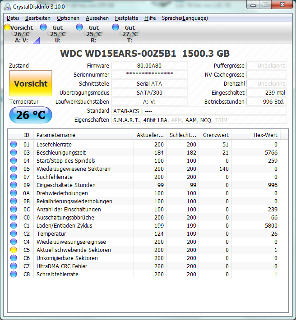The image size is (296, 320).
Task: Click the Drehzahl field Unbekannt
Action: (267, 83)
